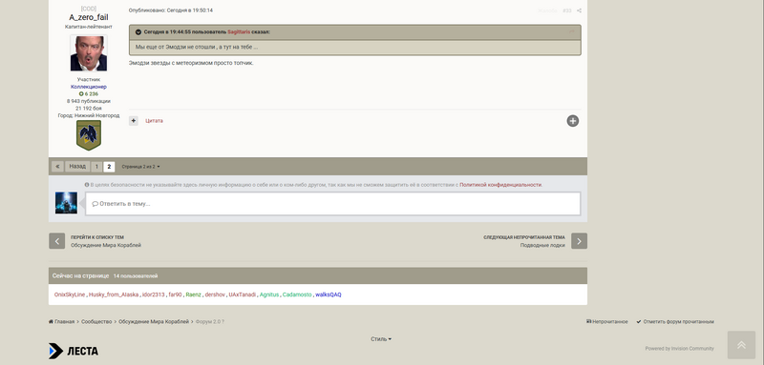764x365 pixels.
Task: Click the clan emblem badge under A_zero_fail
Action: point(89,135)
